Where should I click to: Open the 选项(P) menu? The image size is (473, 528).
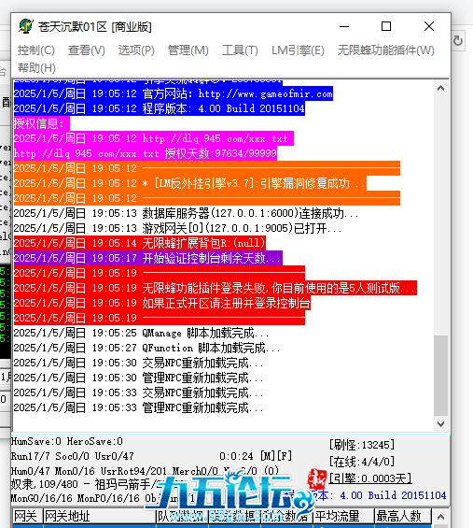tap(136, 50)
